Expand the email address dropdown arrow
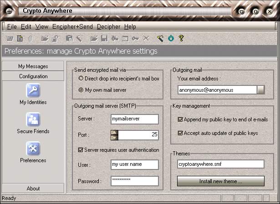Viewport: 280px width, 204px height. pyautogui.click(x=260, y=90)
